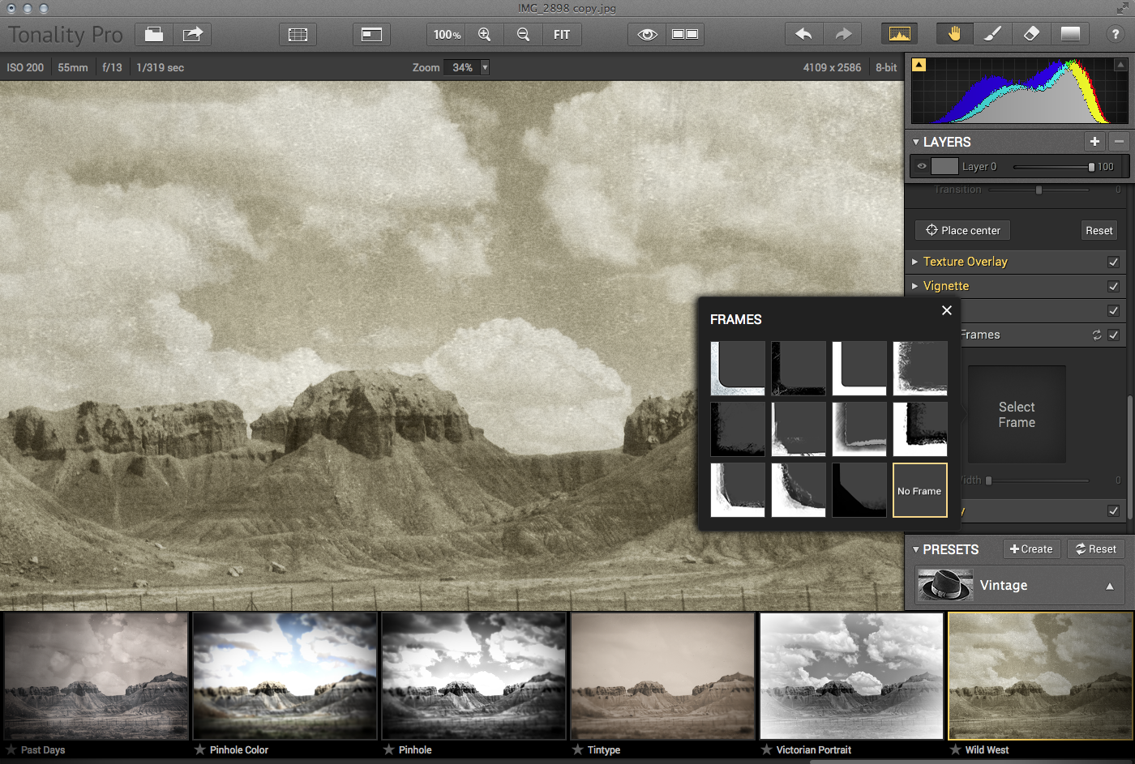Toggle the presets filmstrip panel icon
The width and height of the screenshot is (1135, 764).
click(298, 34)
